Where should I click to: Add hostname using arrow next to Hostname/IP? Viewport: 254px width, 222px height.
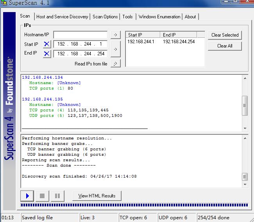(116, 35)
